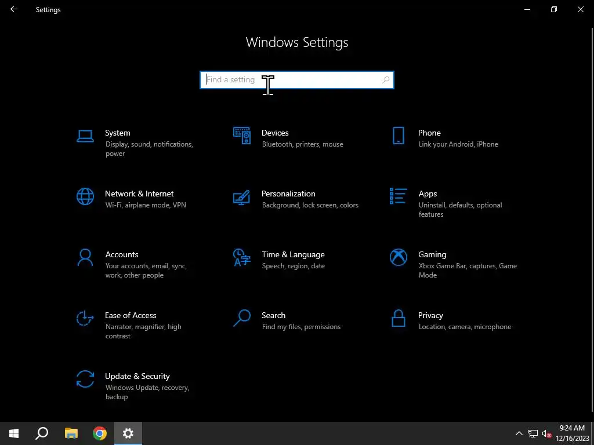The height and width of the screenshot is (445, 594).
Task: Click the Ease of Access icon
Action: point(85,318)
